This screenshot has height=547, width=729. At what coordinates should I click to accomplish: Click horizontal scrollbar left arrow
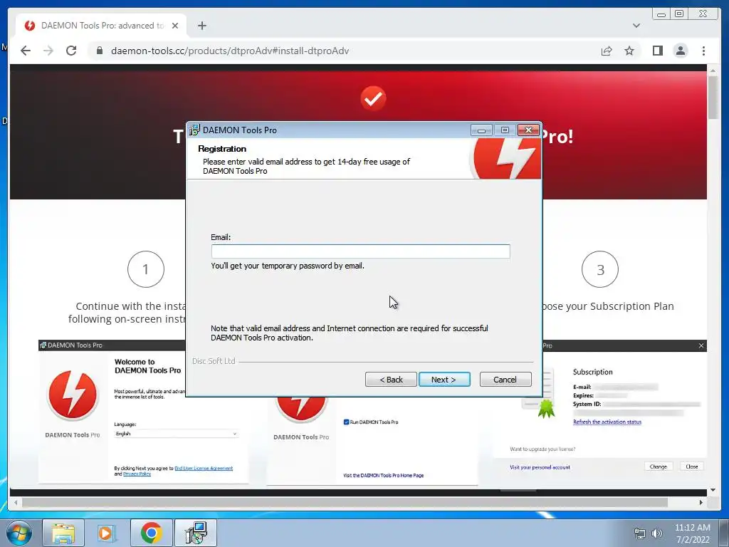pos(16,502)
